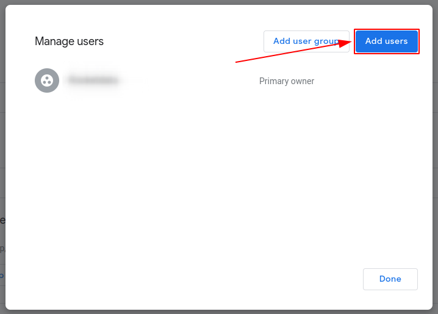438x314 pixels.
Task: Dismiss the dialog using the Done button
Action: [390, 279]
